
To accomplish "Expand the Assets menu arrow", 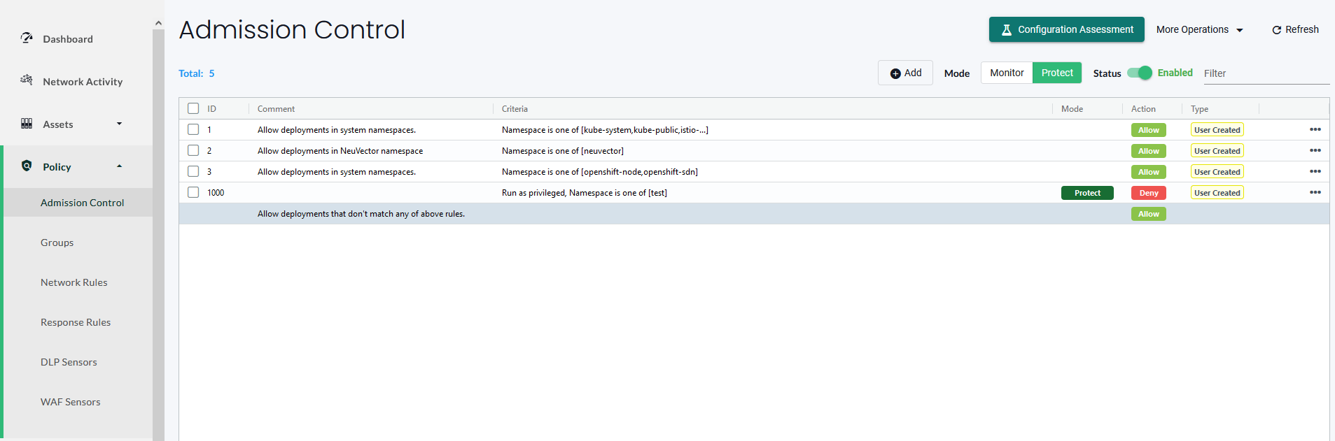I will tap(119, 124).
